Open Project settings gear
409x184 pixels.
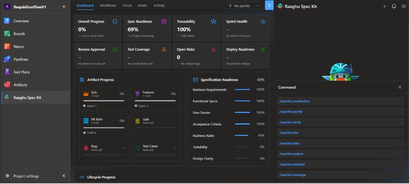click(x=7, y=176)
